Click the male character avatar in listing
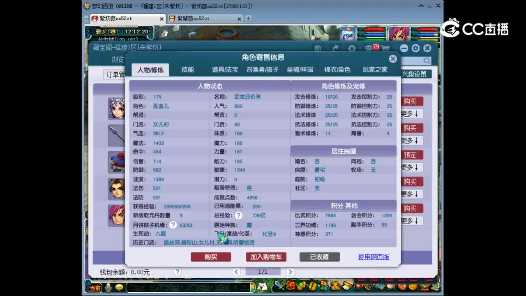 coord(117,189)
